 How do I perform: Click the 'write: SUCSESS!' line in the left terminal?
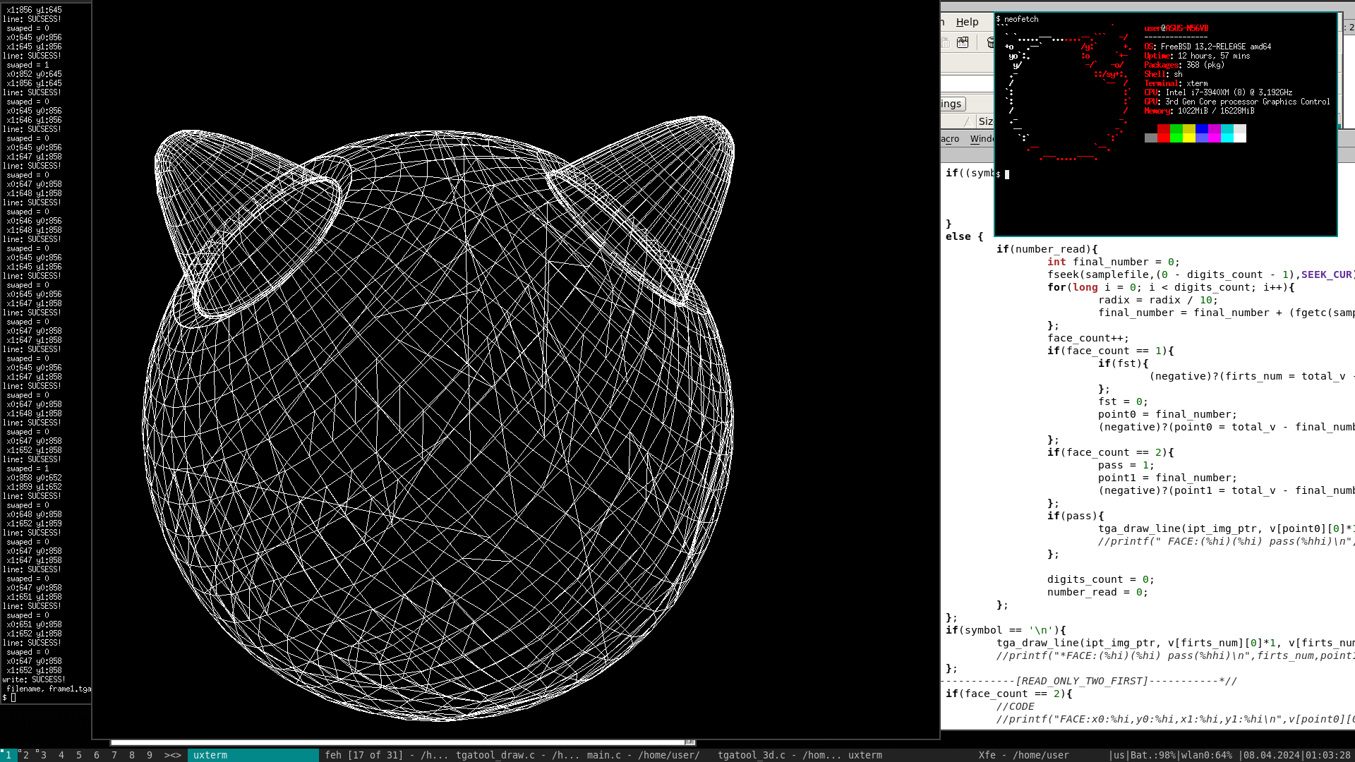pyautogui.click(x=34, y=679)
